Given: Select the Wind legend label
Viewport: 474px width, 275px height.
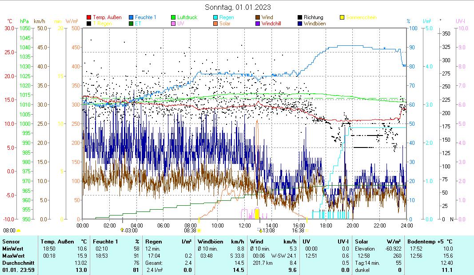Looking at the screenshot, I should [267, 17].
